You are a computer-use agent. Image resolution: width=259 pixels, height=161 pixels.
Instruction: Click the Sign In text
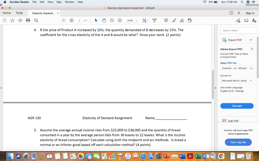tap(250, 13)
